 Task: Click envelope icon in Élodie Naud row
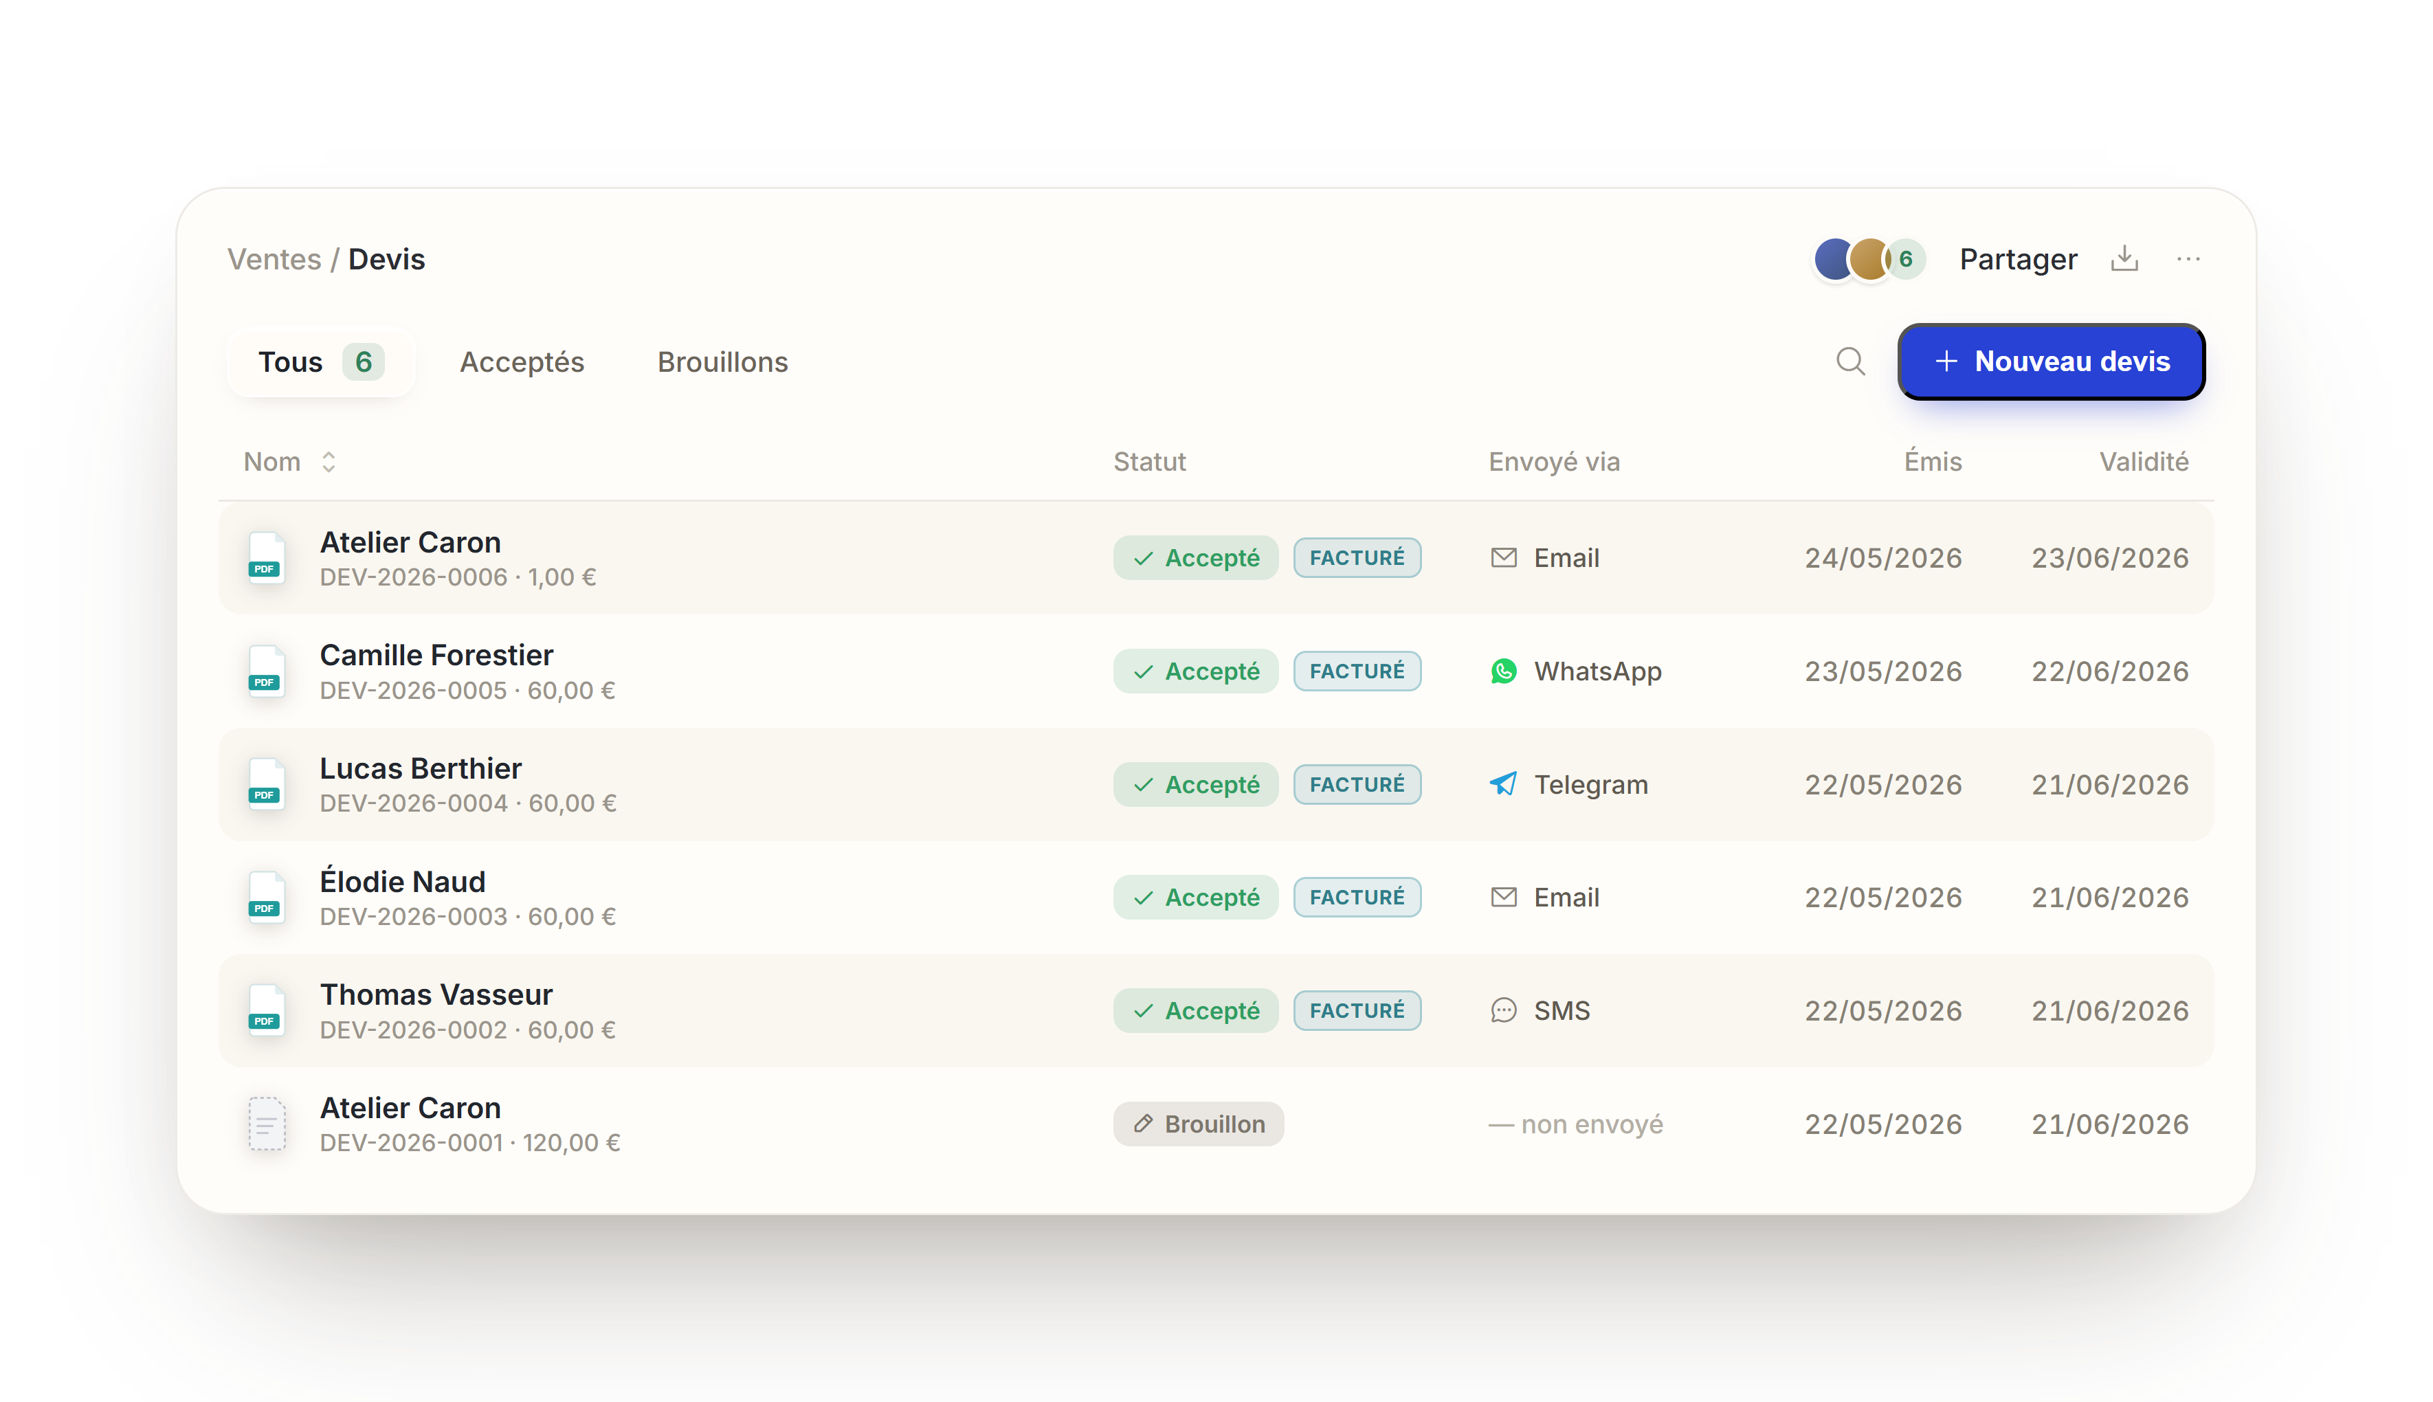1503,898
